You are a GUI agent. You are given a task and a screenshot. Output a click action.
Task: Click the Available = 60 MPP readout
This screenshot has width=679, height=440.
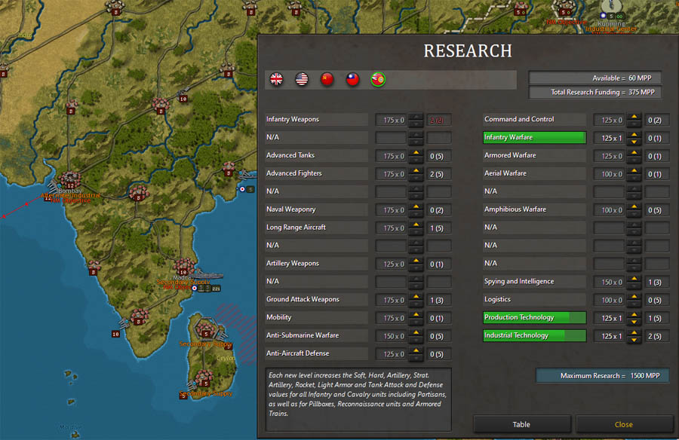click(x=595, y=78)
